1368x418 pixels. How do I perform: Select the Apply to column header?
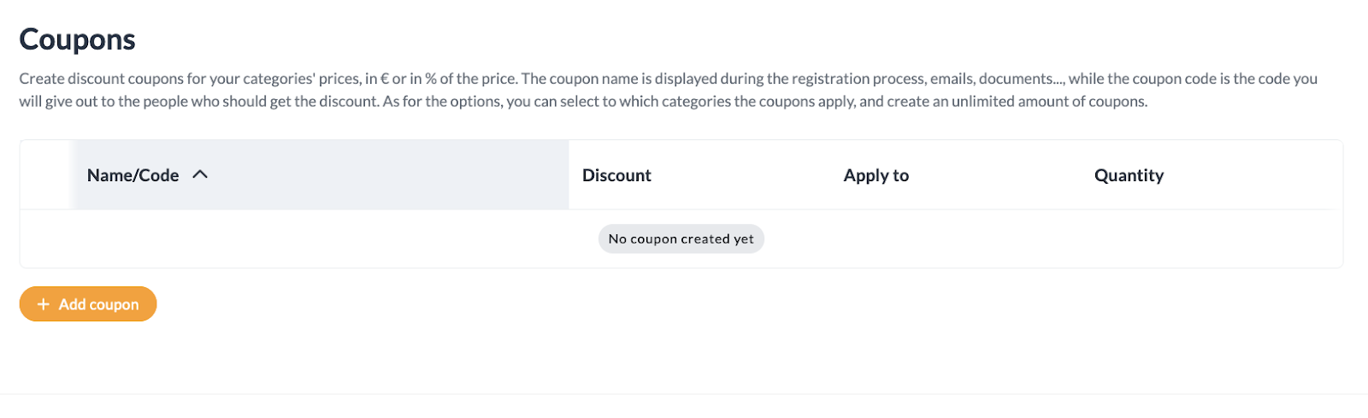click(876, 175)
